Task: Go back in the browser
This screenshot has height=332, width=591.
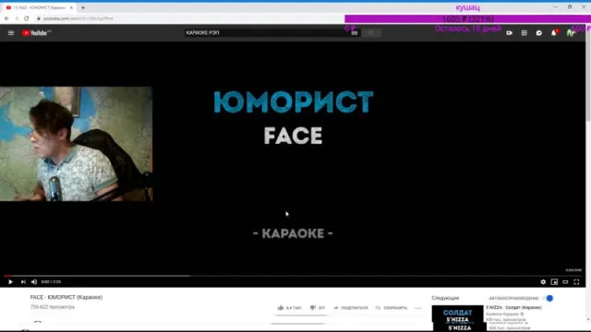Action: (x=6, y=18)
